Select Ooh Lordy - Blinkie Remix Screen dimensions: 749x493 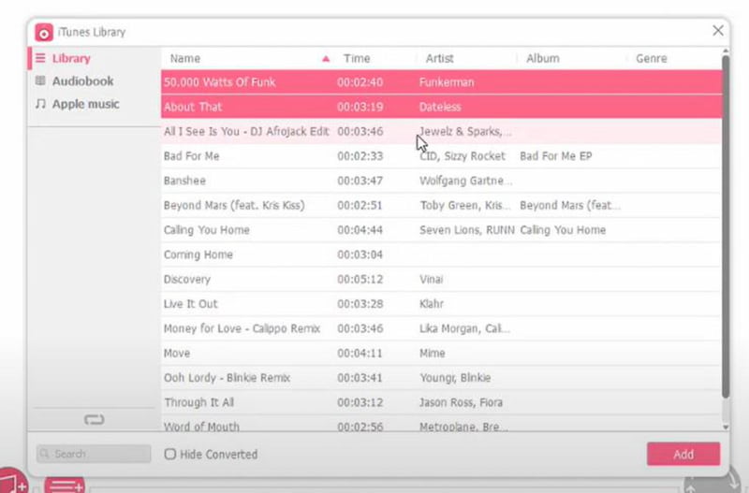(x=227, y=378)
